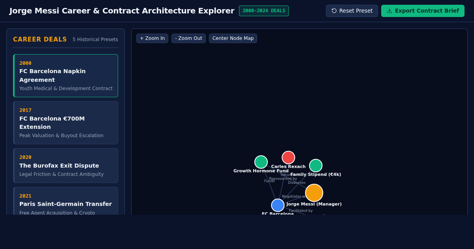Click the Funds edge label
This screenshot has width=474, height=249.
[269, 181]
